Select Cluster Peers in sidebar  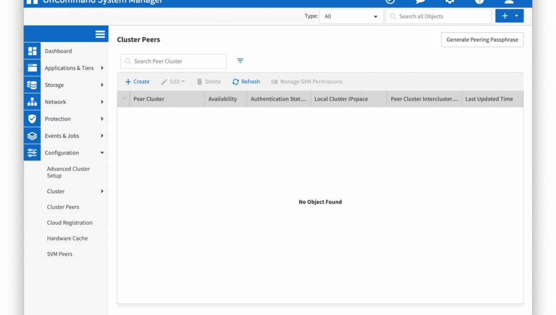(63, 207)
